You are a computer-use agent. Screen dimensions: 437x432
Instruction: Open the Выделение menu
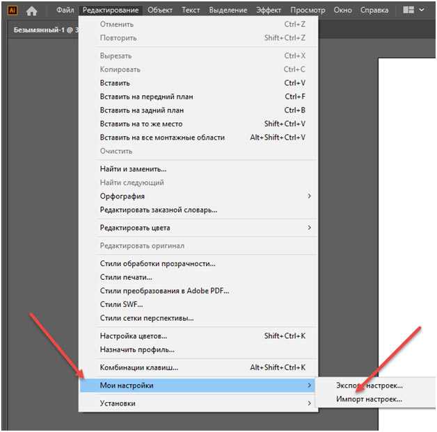(228, 10)
